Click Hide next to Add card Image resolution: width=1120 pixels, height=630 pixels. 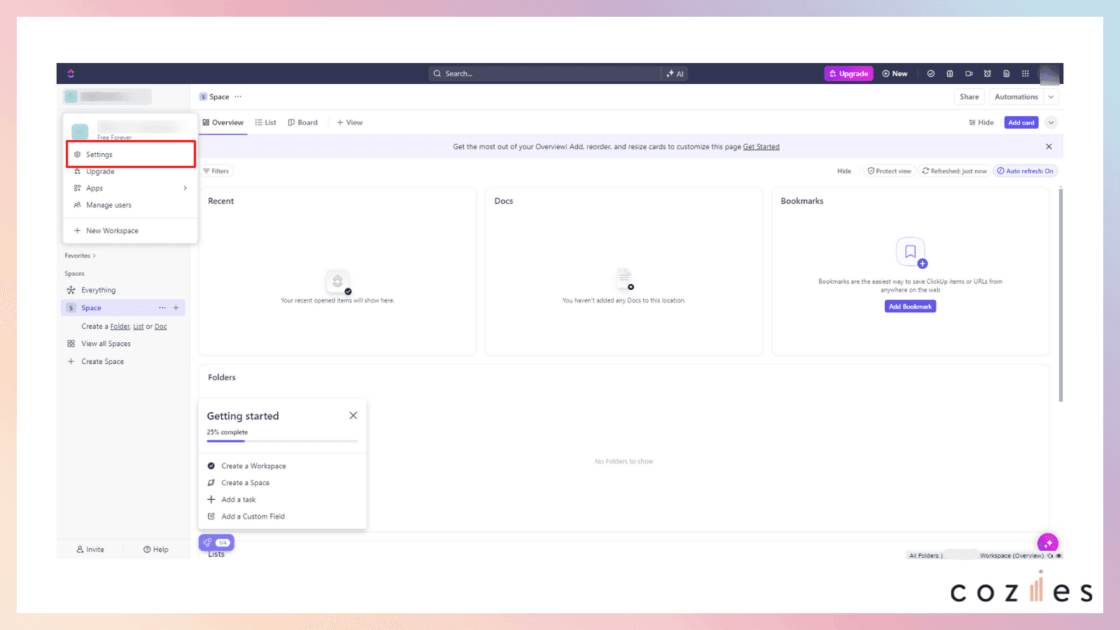981,122
